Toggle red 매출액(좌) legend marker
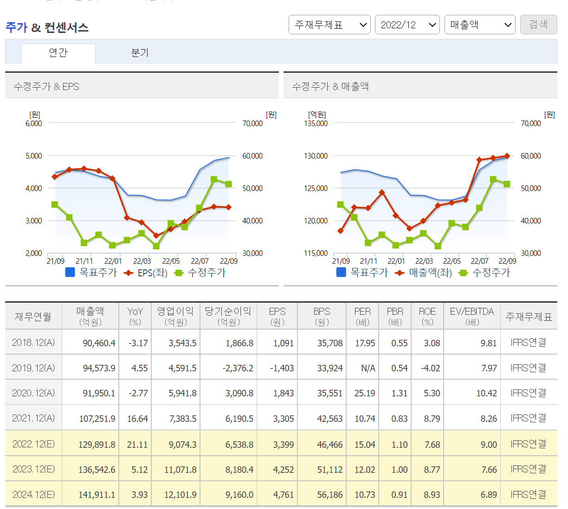The width and height of the screenshot is (568, 509). (400, 273)
